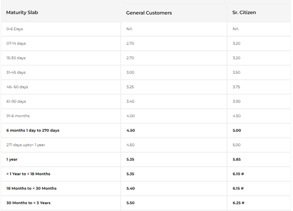Image resolution: width=293 pixels, height=211 pixels.
Task: Select the 61-90 days maturity slab
Action: coord(16,102)
